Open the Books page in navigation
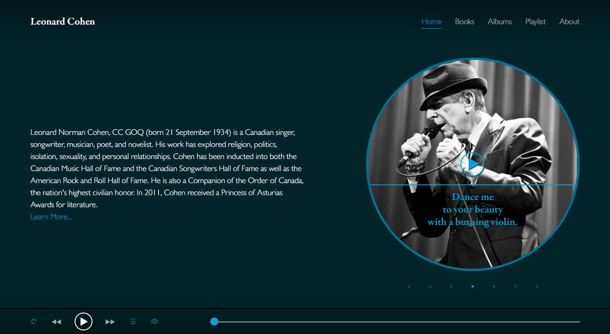The width and height of the screenshot is (610, 334). tap(464, 21)
